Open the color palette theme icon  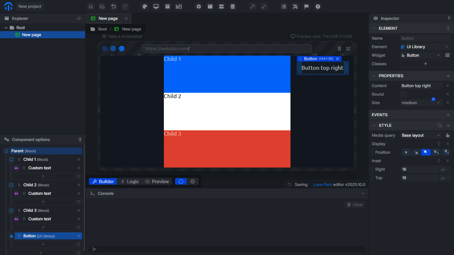point(145,6)
